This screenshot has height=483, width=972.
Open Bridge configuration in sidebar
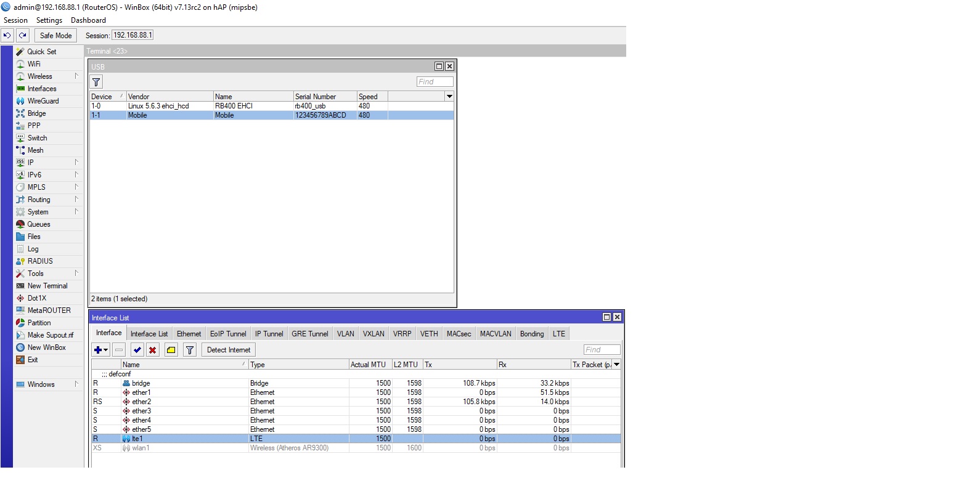coord(49,113)
